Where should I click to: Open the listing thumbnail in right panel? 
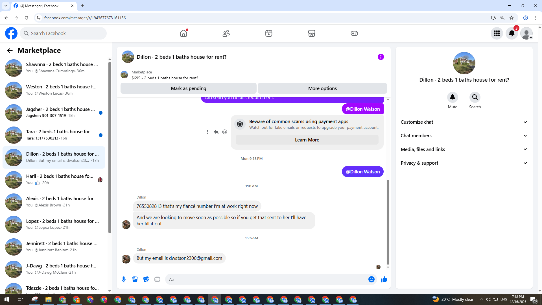464,63
